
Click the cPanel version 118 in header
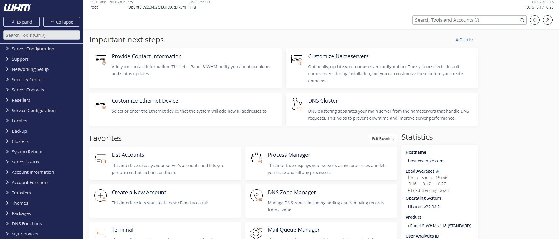click(x=193, y=7)
